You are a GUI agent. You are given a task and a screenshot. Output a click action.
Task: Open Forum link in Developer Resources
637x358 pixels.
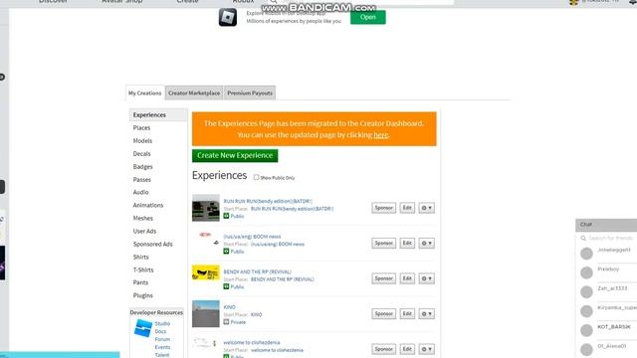point(162,339)
